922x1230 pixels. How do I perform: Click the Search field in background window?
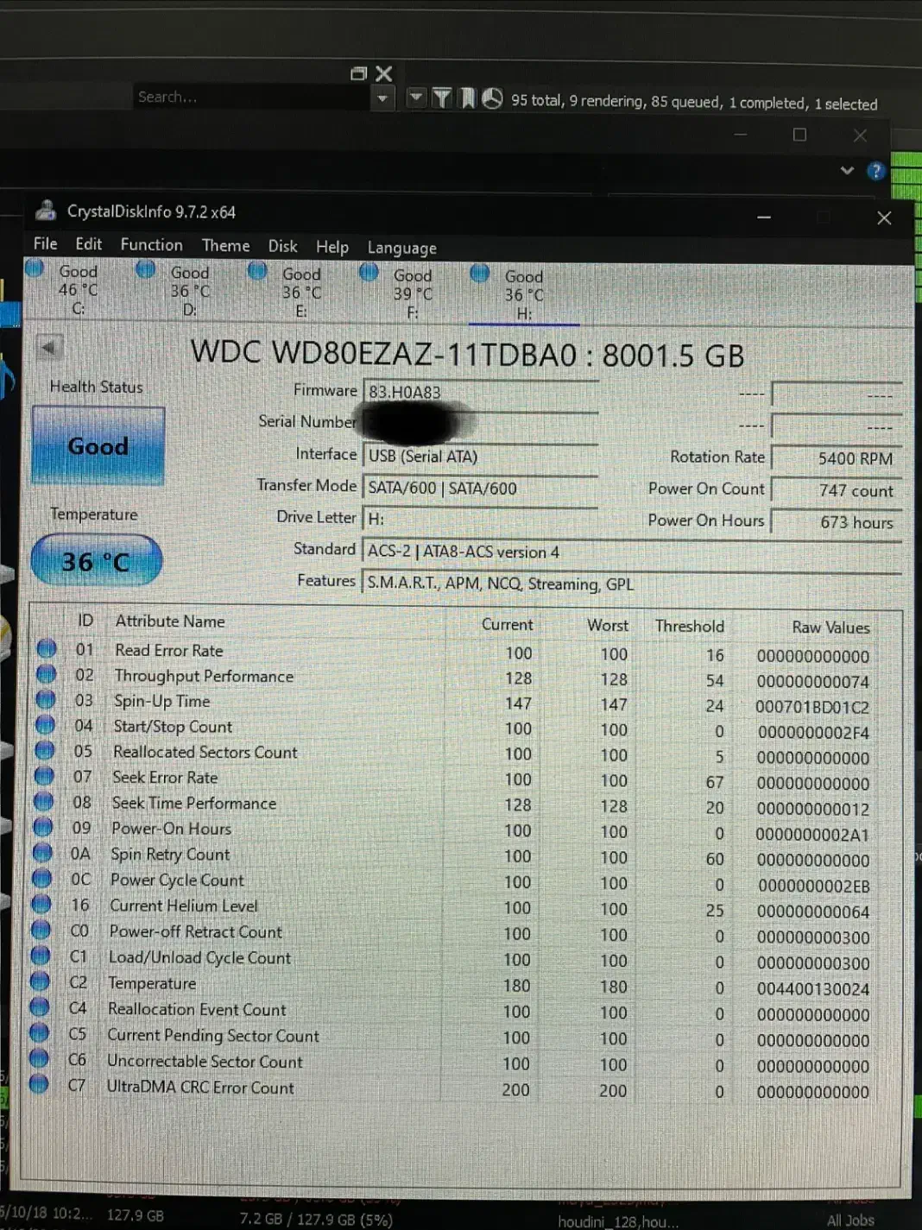pyautogui.click(x=251, y=97)
